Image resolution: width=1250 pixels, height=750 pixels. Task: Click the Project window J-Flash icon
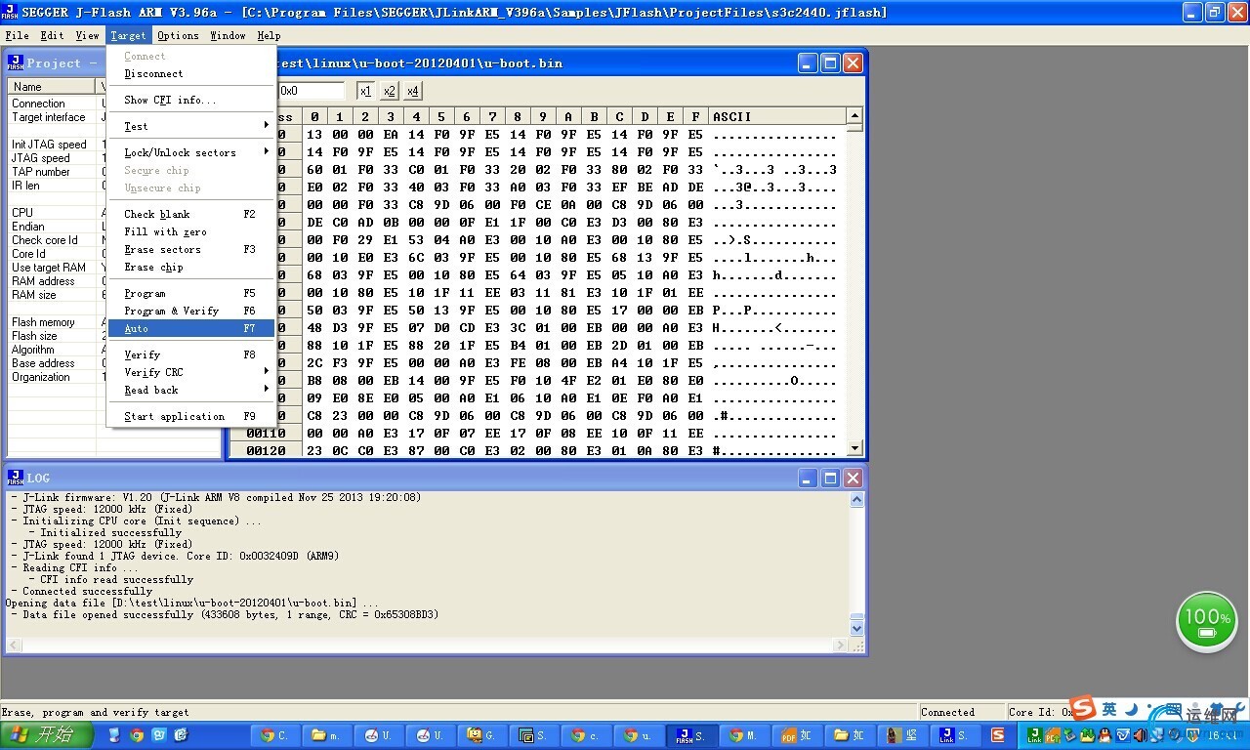pos(16,62)
